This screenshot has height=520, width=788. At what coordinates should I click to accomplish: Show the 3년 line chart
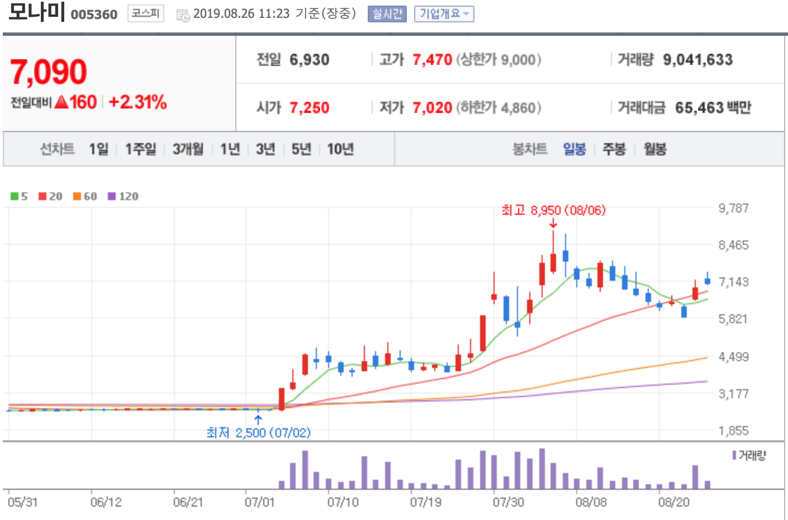pyautogui.click(x=265, y=149)
